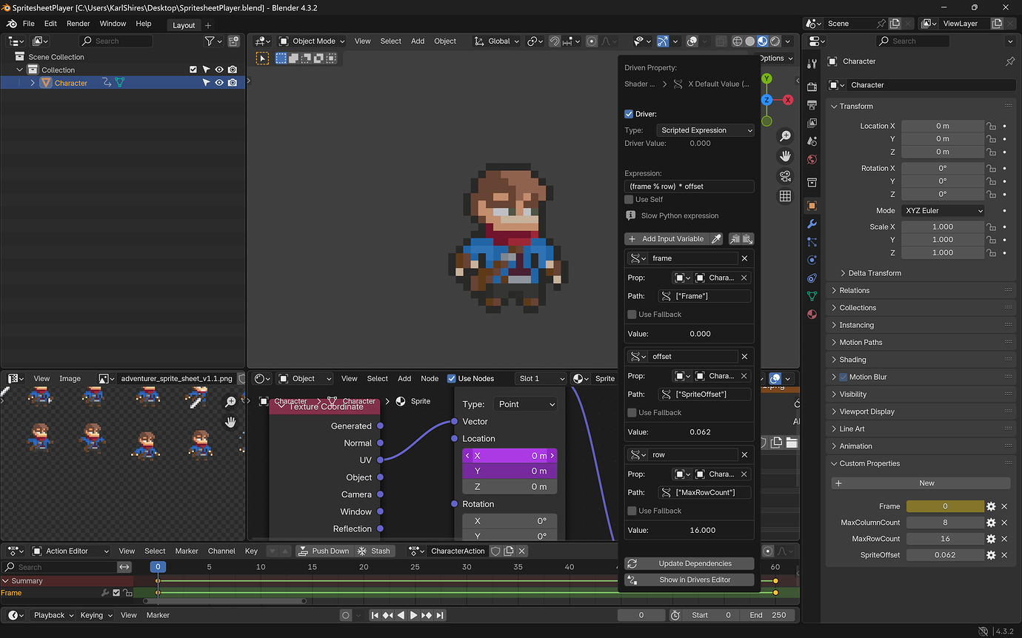This screenshot has width=1022, height=638.
Task: Pin the Character properties panel
Action: tap(1010, 61)
